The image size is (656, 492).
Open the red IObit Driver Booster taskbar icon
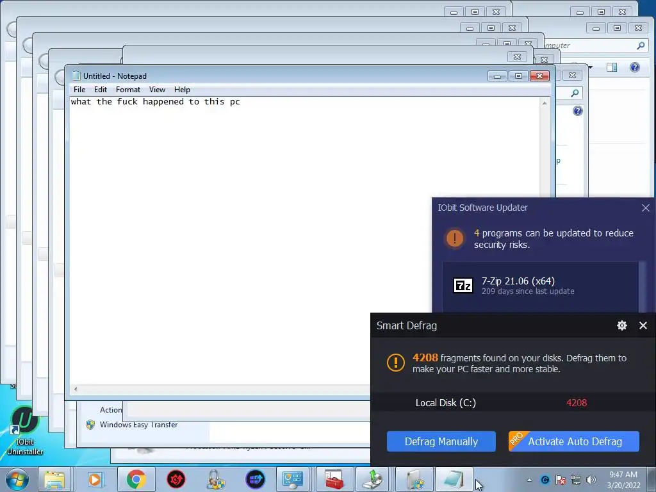[x=176, y=479]
